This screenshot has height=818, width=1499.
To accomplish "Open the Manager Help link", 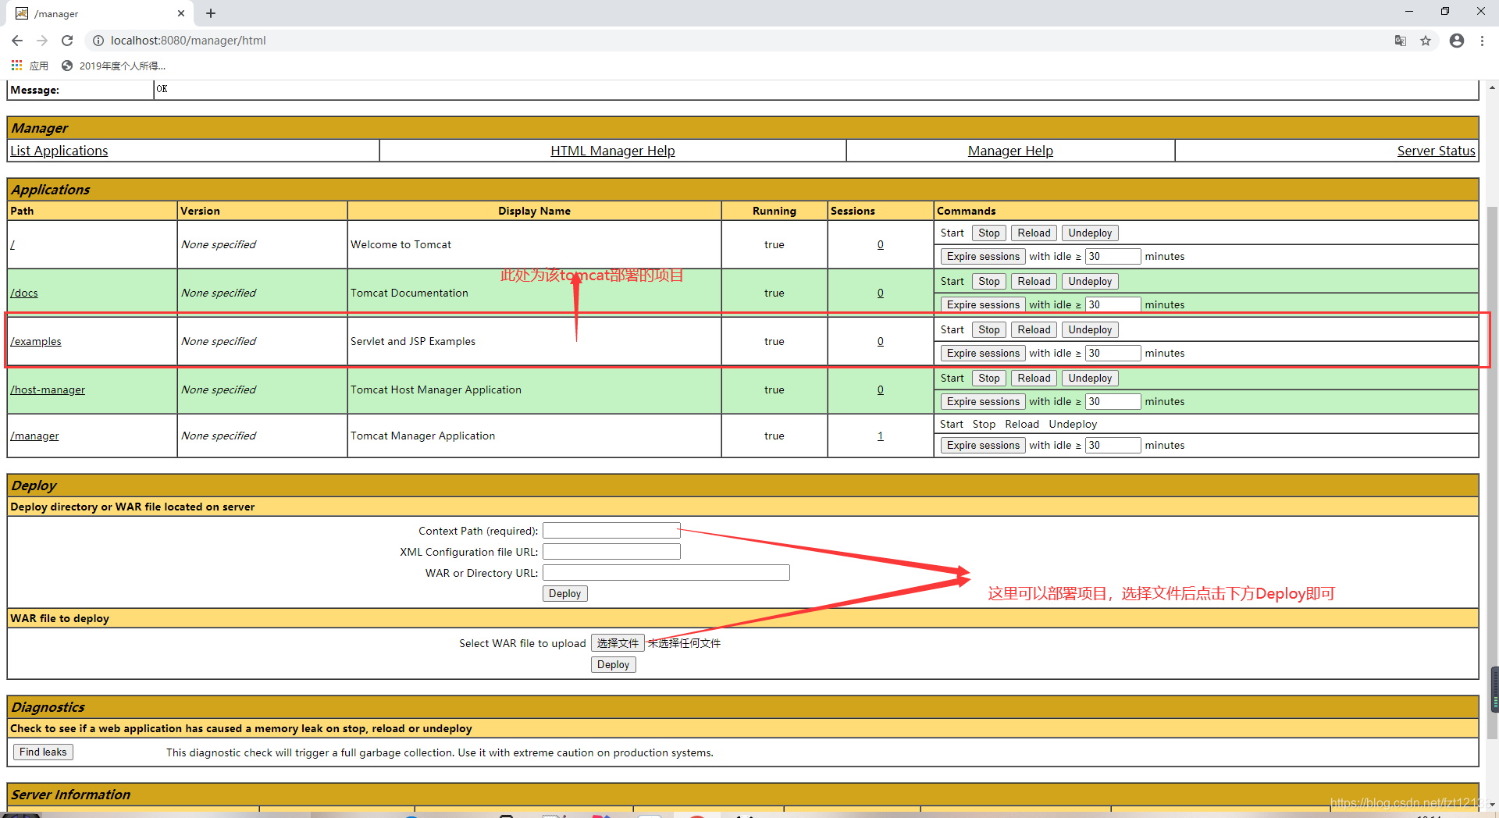I will click(1010, 151).
